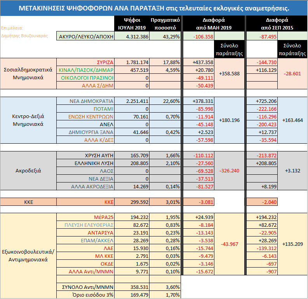Click the ΛΑΟΣ row label

[x=85, y=171]
